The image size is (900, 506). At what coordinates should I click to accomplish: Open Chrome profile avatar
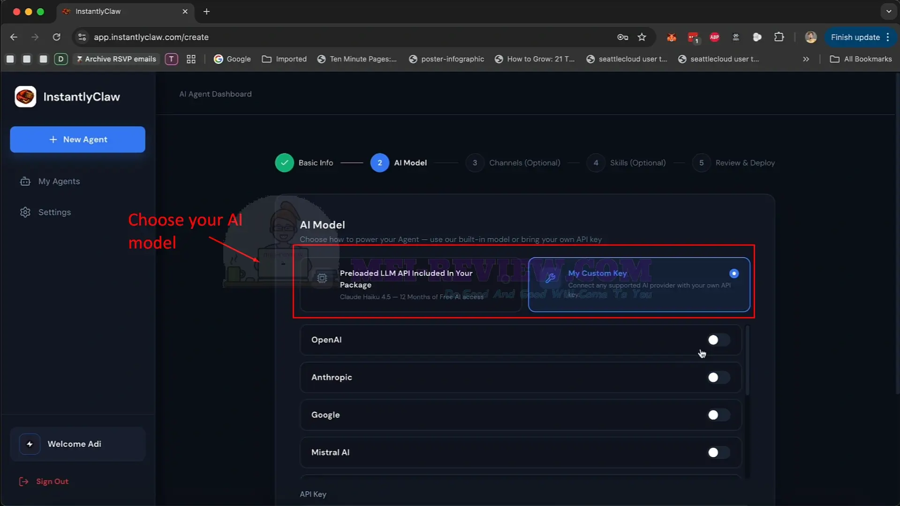pyautogui.click(x=811, y=37)
